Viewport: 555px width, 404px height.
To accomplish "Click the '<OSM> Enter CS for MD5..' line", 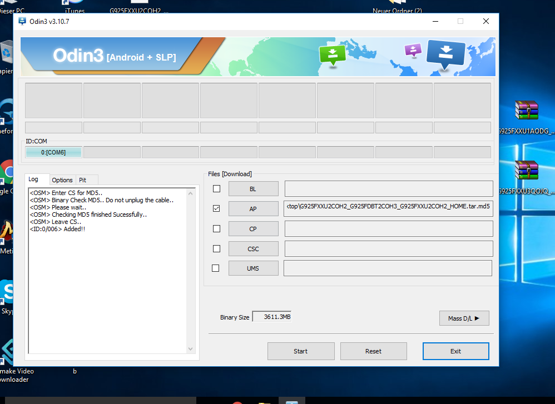I will coord(66,193).
